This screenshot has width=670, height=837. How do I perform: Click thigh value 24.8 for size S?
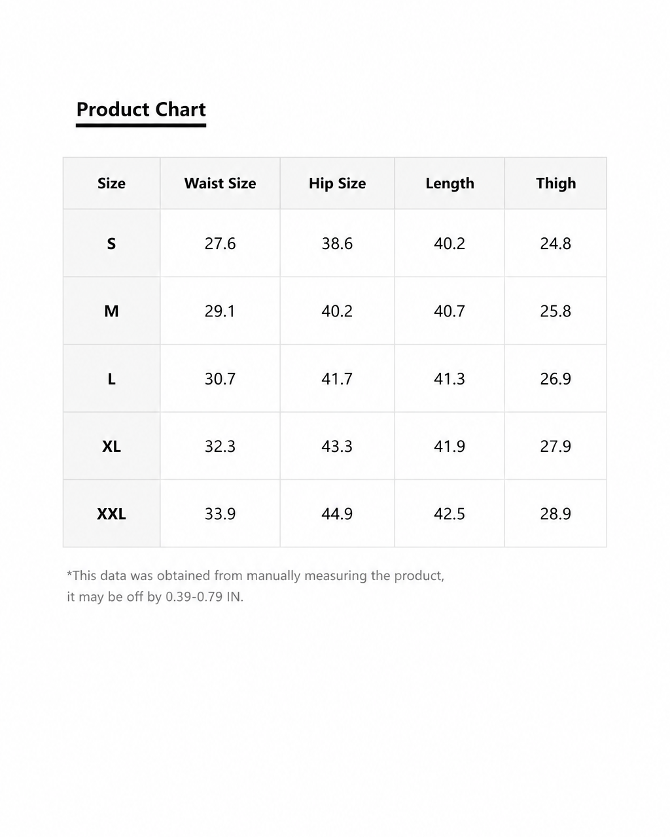555,244
